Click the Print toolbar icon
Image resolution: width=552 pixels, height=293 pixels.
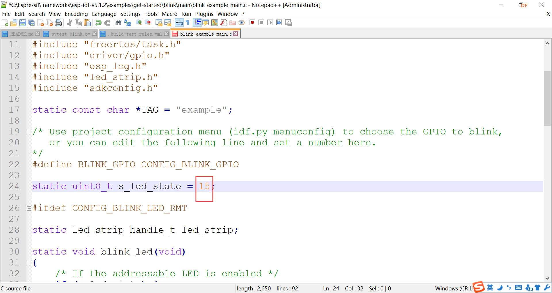tap(59, 23)
